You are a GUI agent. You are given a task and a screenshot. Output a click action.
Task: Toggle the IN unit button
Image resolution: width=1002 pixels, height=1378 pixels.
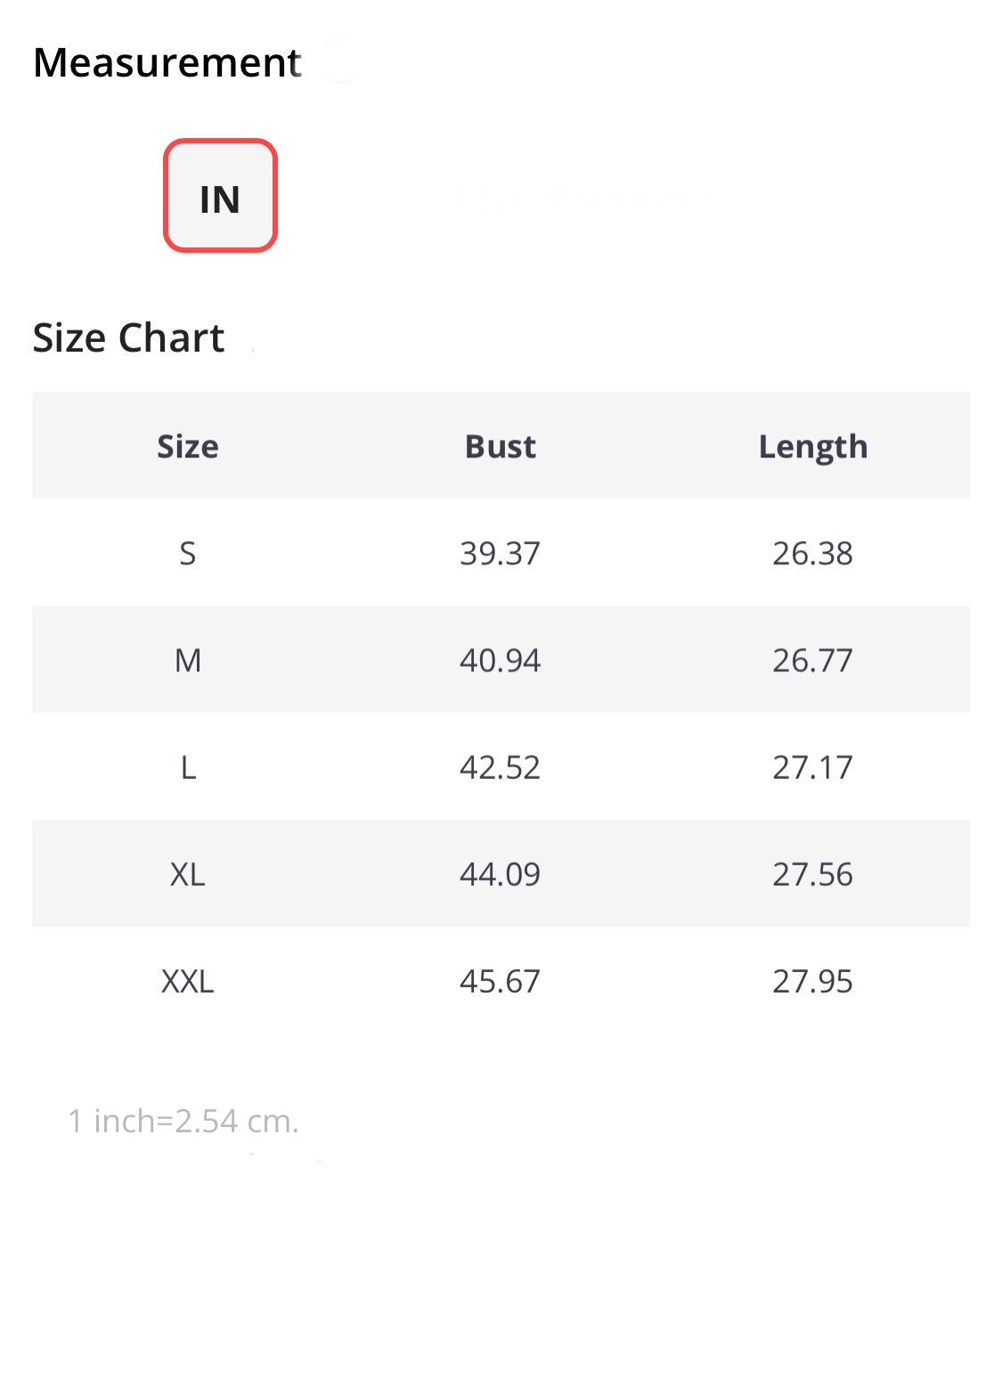220,196
